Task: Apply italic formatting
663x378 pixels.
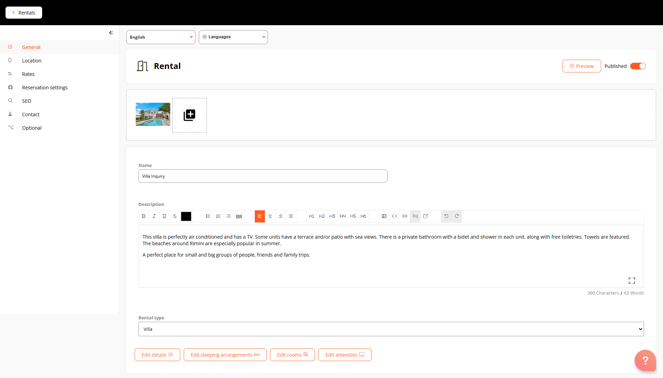Action: (154, 216)
